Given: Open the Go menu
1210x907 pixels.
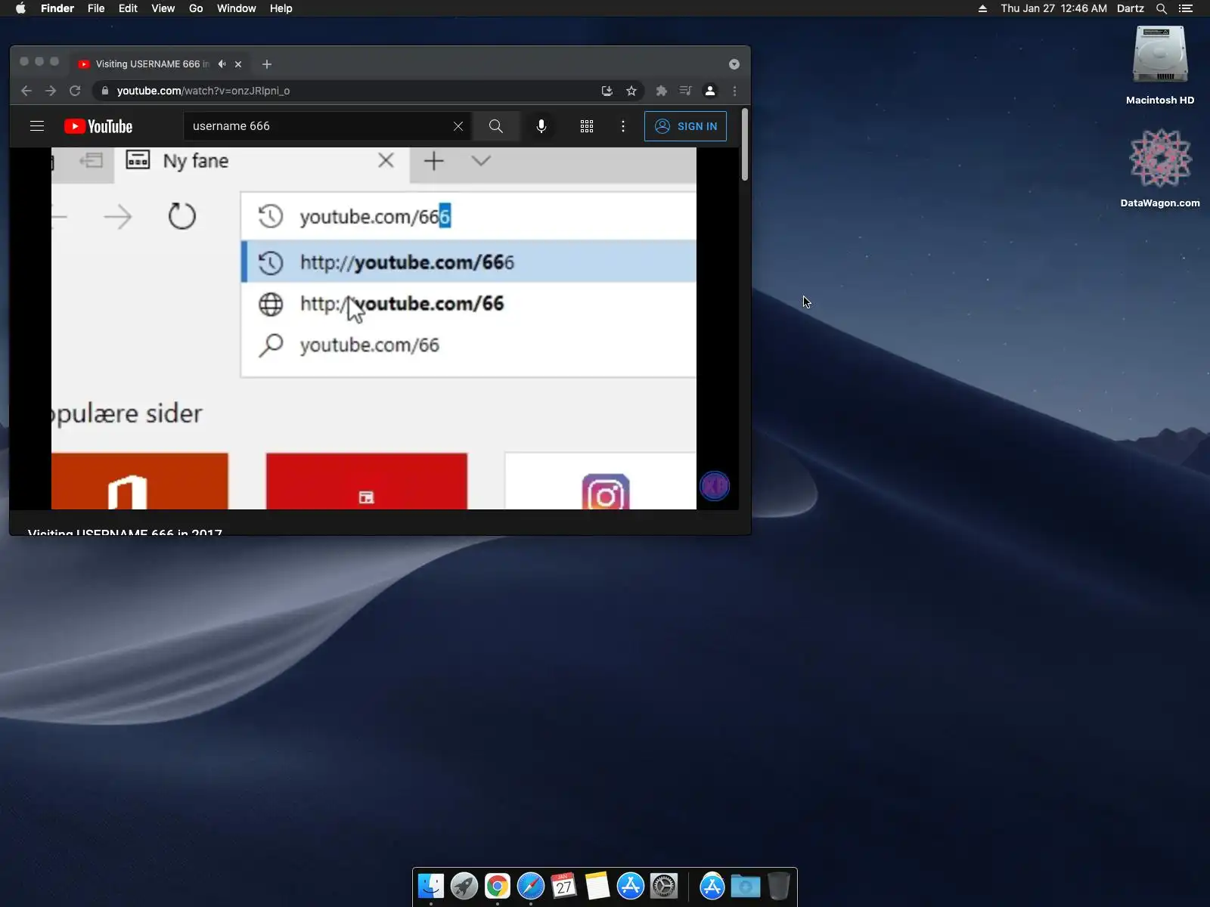Looking at the screenshot, I should [x=196, y=8].
